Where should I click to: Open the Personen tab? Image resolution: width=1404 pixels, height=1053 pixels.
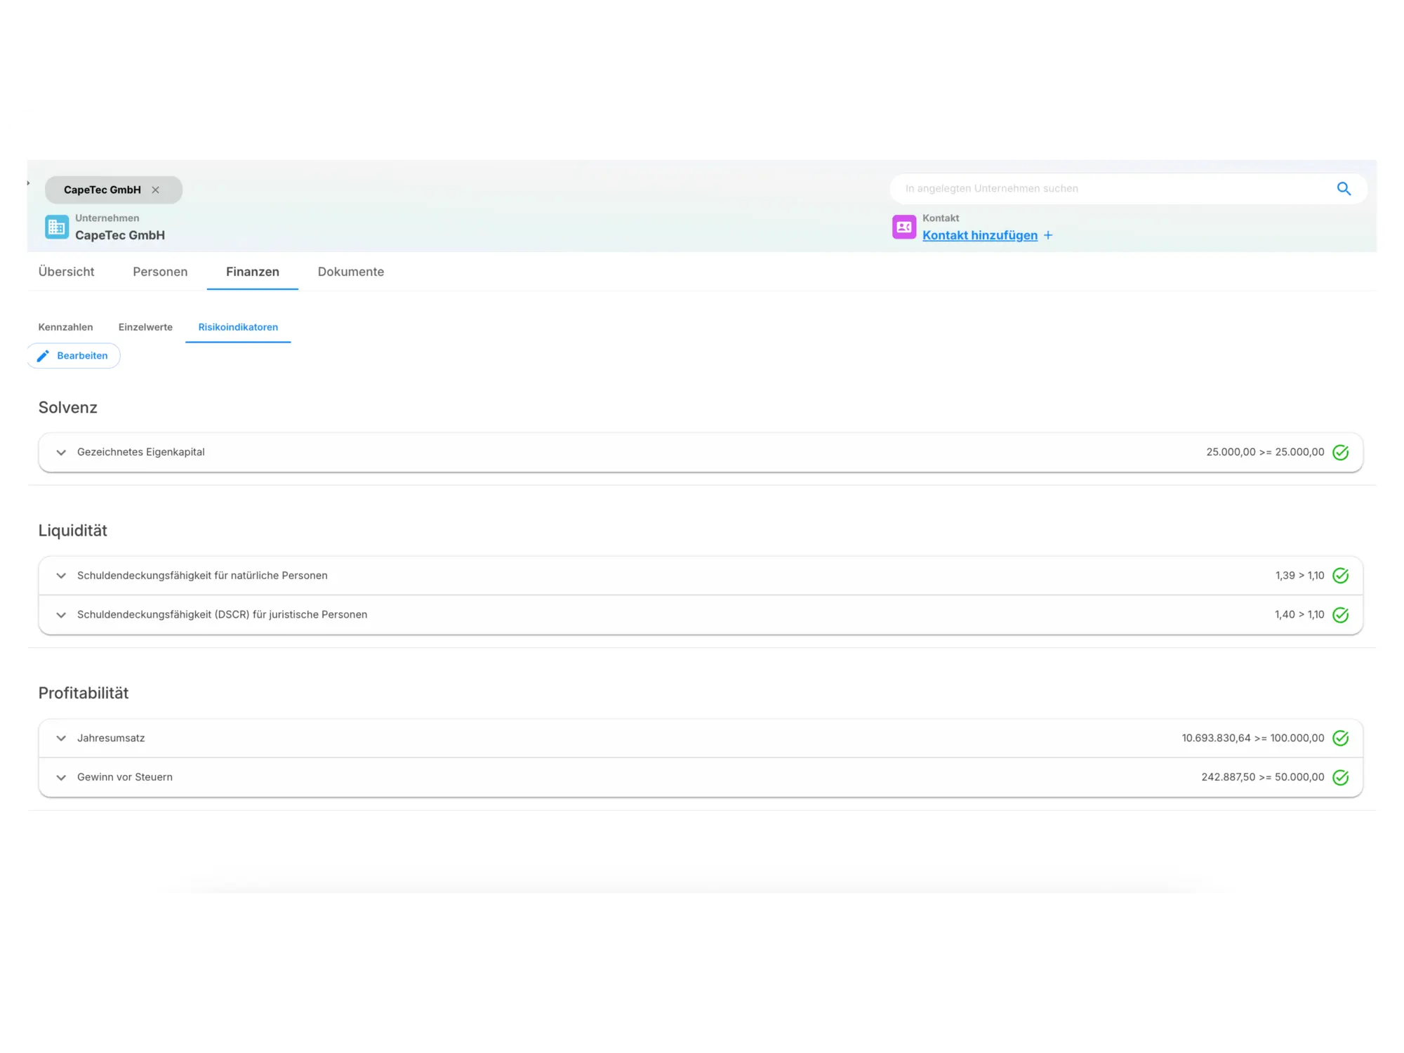(160, 272)
